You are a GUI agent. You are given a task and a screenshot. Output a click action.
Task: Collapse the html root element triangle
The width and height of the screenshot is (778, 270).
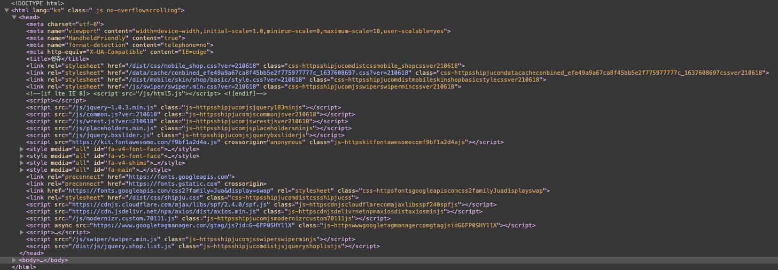coord(7,10)
